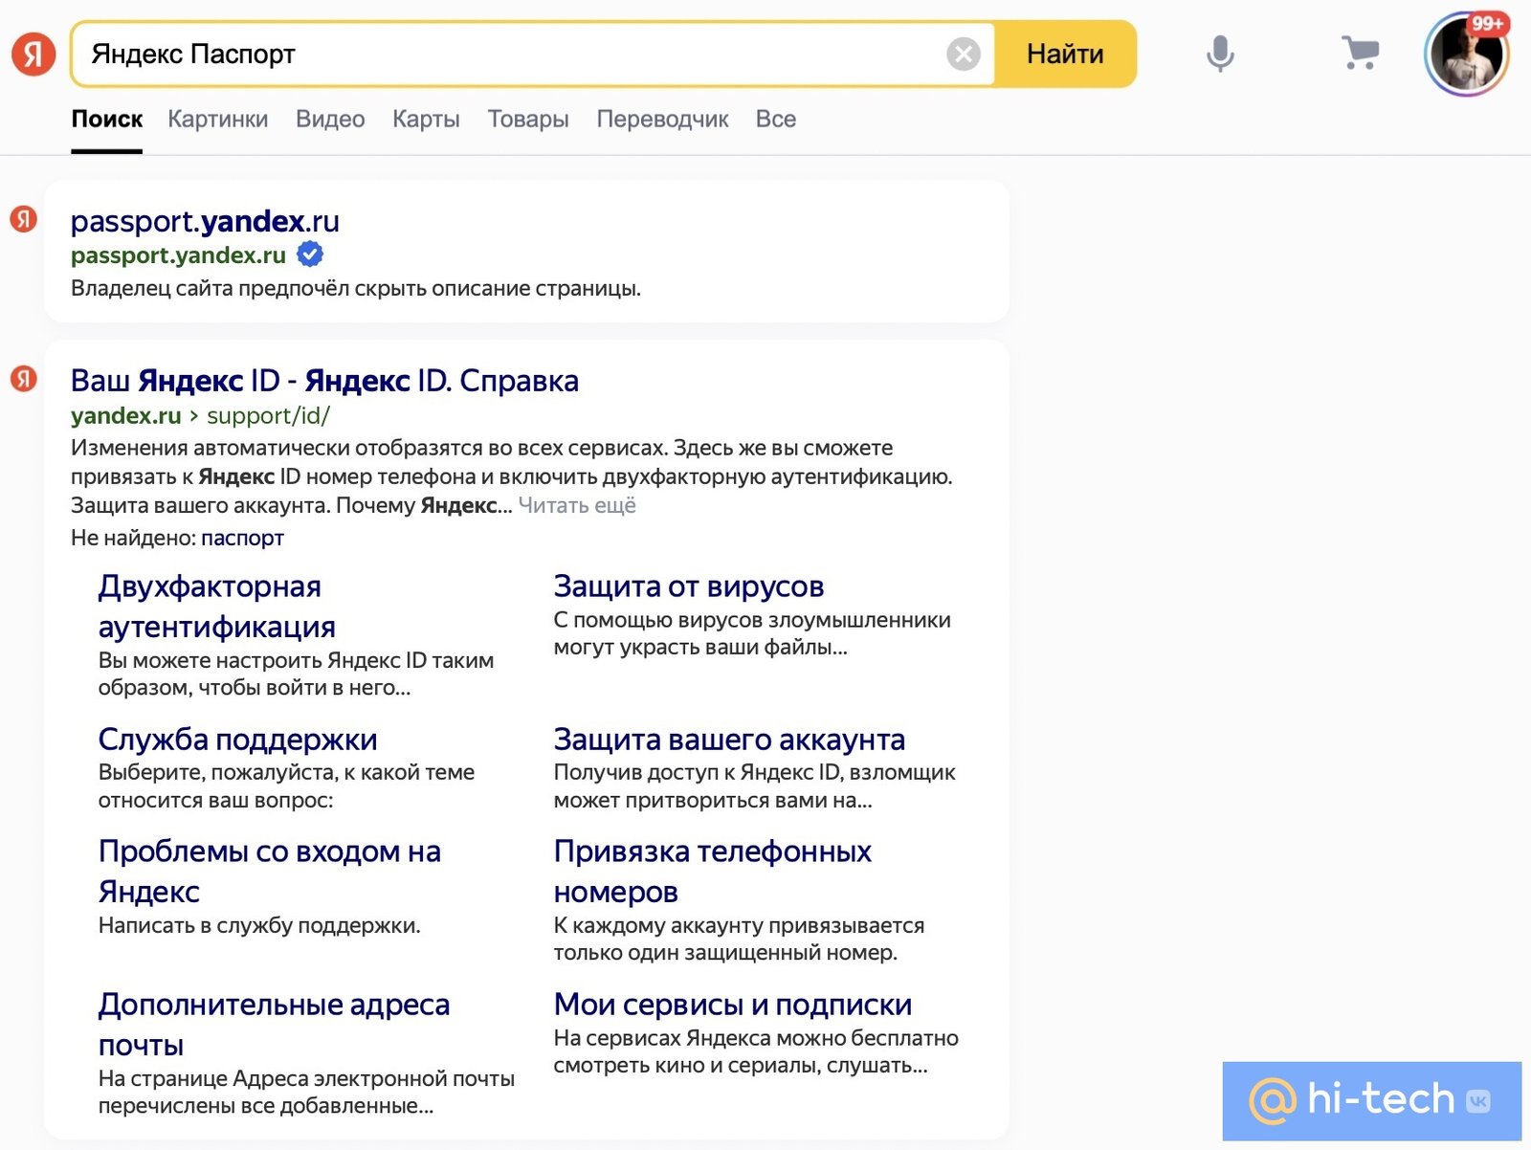Image resolution: width=1531 pixels, height=1150 pixels.
Task: Switch to the Товары tab
Action: coord(528,119)
